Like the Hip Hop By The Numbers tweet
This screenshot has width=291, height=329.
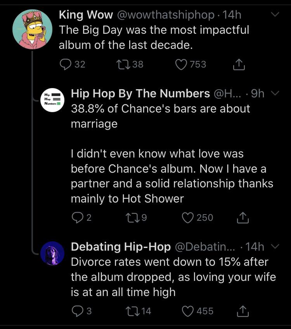pos(189,218)
